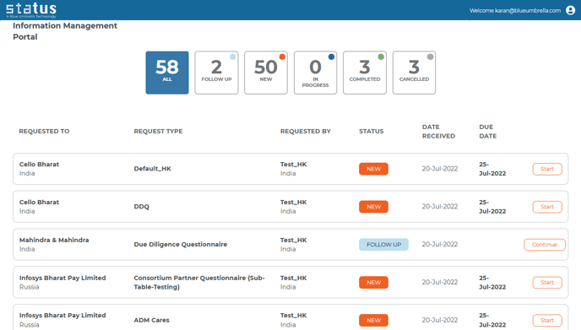Viewport: 581px width, 330px height.
Task: Click the STATUS column header
Action: point(372,131)
